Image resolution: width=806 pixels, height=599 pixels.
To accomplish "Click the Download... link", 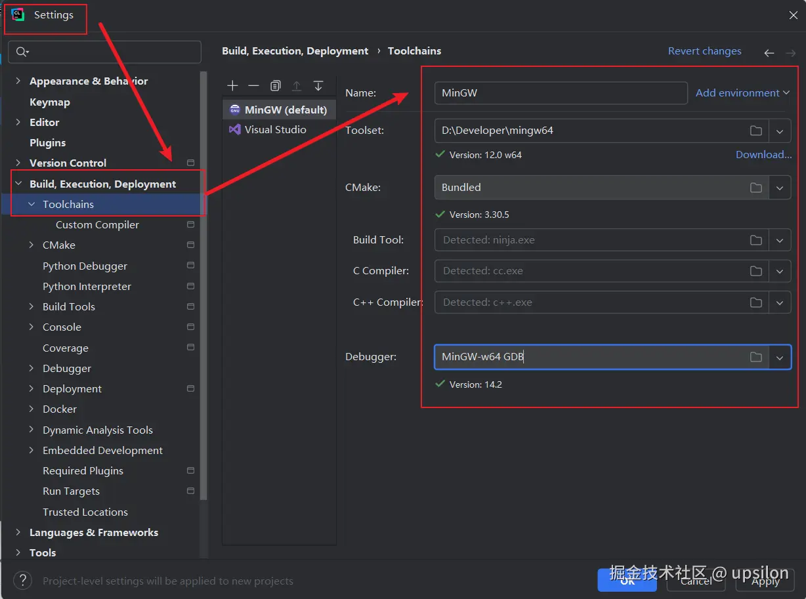I will pyautogui.click(x=763, y=155).
